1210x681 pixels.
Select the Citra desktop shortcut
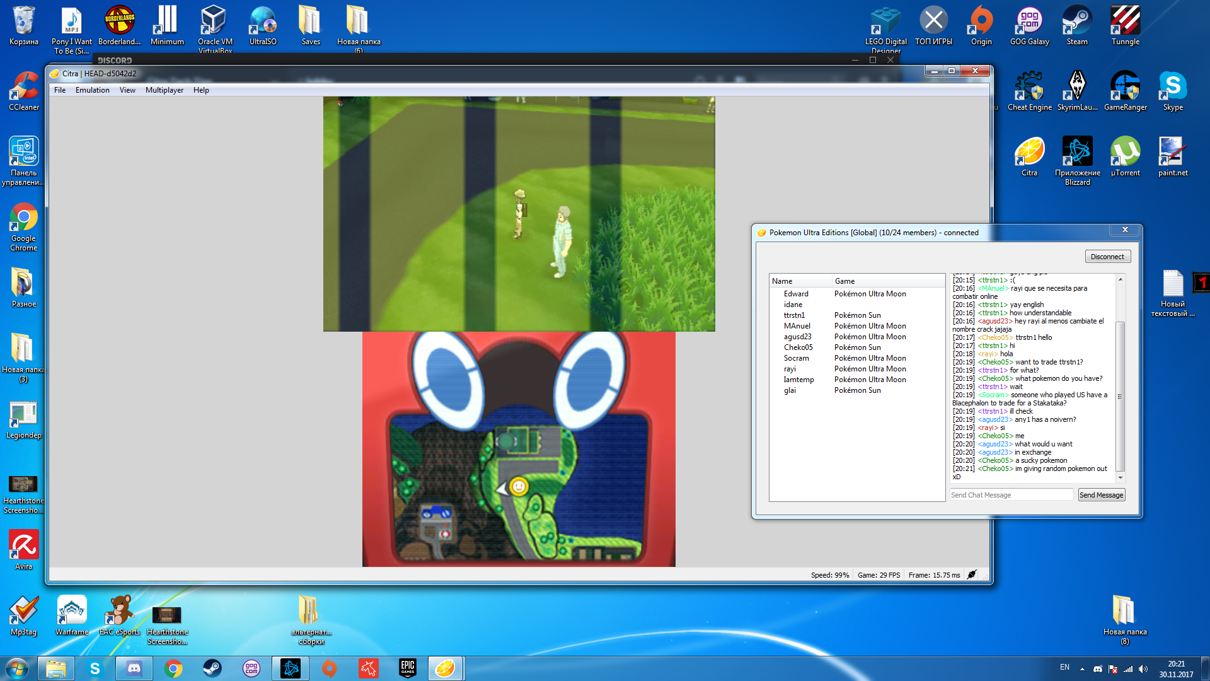(x=1029, y=156)
